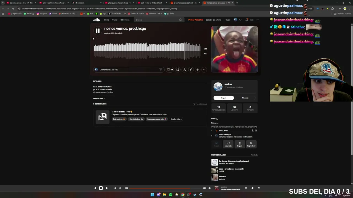Open the header more menu ellipsis

coord(257,20)
